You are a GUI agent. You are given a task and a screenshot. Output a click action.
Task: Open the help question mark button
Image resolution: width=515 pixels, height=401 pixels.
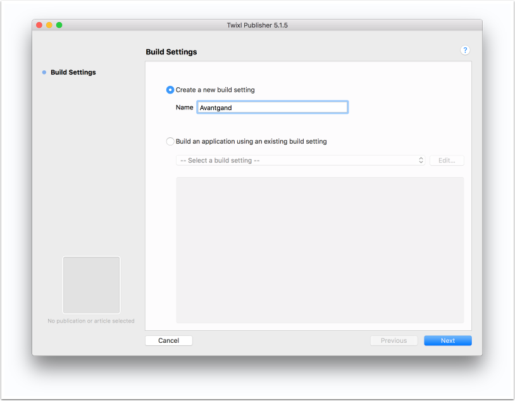coord(465,50)
